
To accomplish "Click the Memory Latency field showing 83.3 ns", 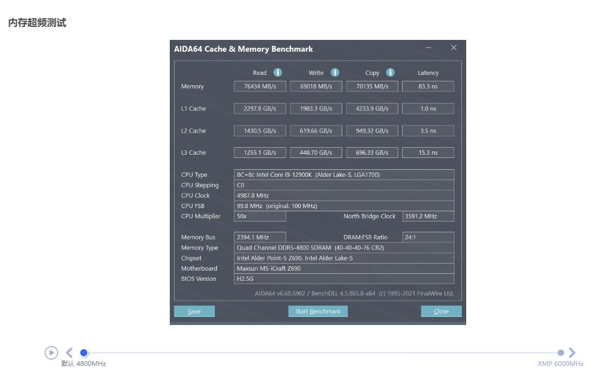I will click(x=428, y=86).
